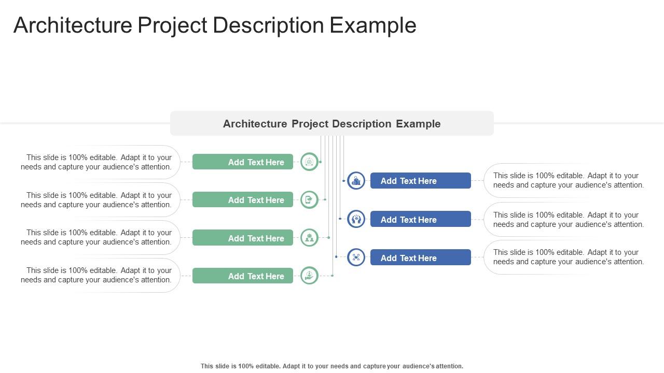Select the top blue Add Text Here box
Image resolution: width=664 pixels, height=373 pixels.
421,181
